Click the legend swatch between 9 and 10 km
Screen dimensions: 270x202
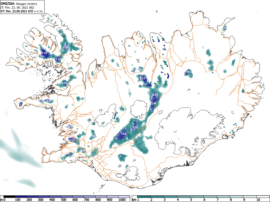250,197
